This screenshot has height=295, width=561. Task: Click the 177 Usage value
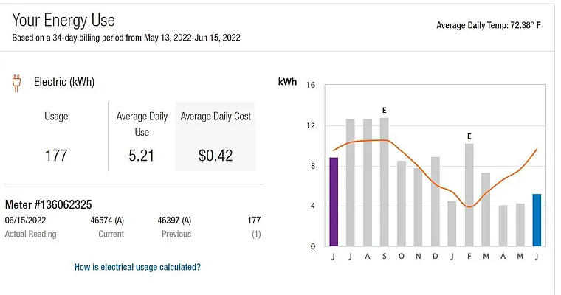click(56, 156)
